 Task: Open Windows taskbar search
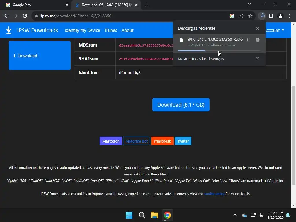click(142, 215)
